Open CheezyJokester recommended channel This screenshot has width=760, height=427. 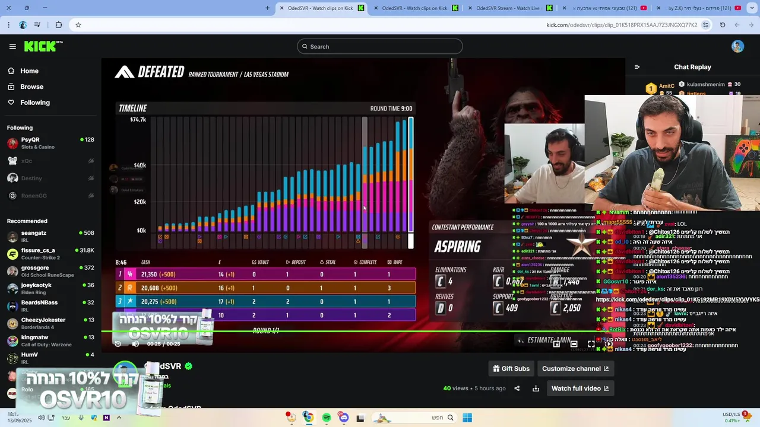[x=50, y=323]
